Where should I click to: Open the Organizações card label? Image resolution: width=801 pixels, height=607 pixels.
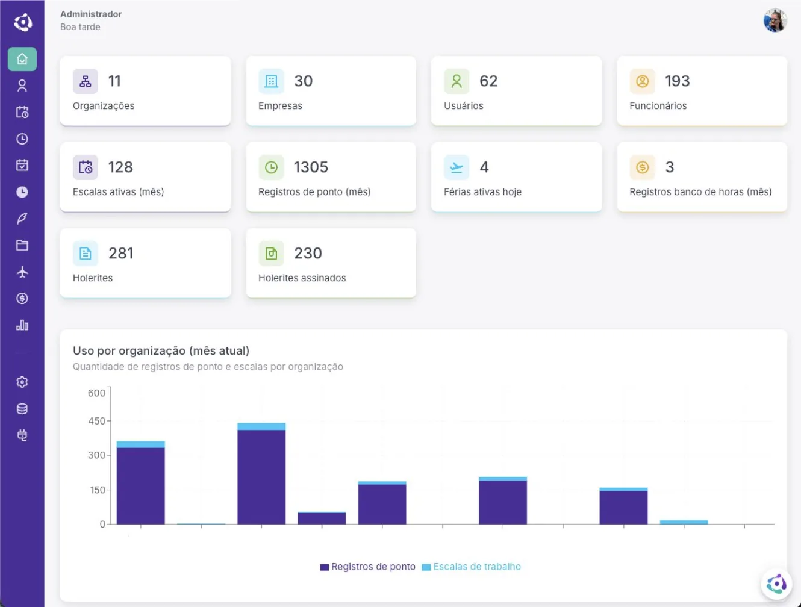coord(104,106)
